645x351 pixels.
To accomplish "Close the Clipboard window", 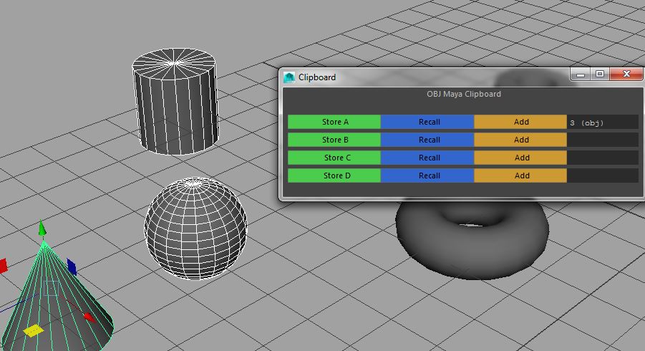I will [x=626, y=74].
